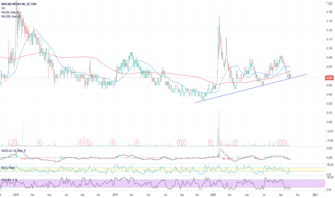Click the 0.090 price axis label
This screenshot has width=335, height=198.
pyautogui.click(x=329, y=58)
